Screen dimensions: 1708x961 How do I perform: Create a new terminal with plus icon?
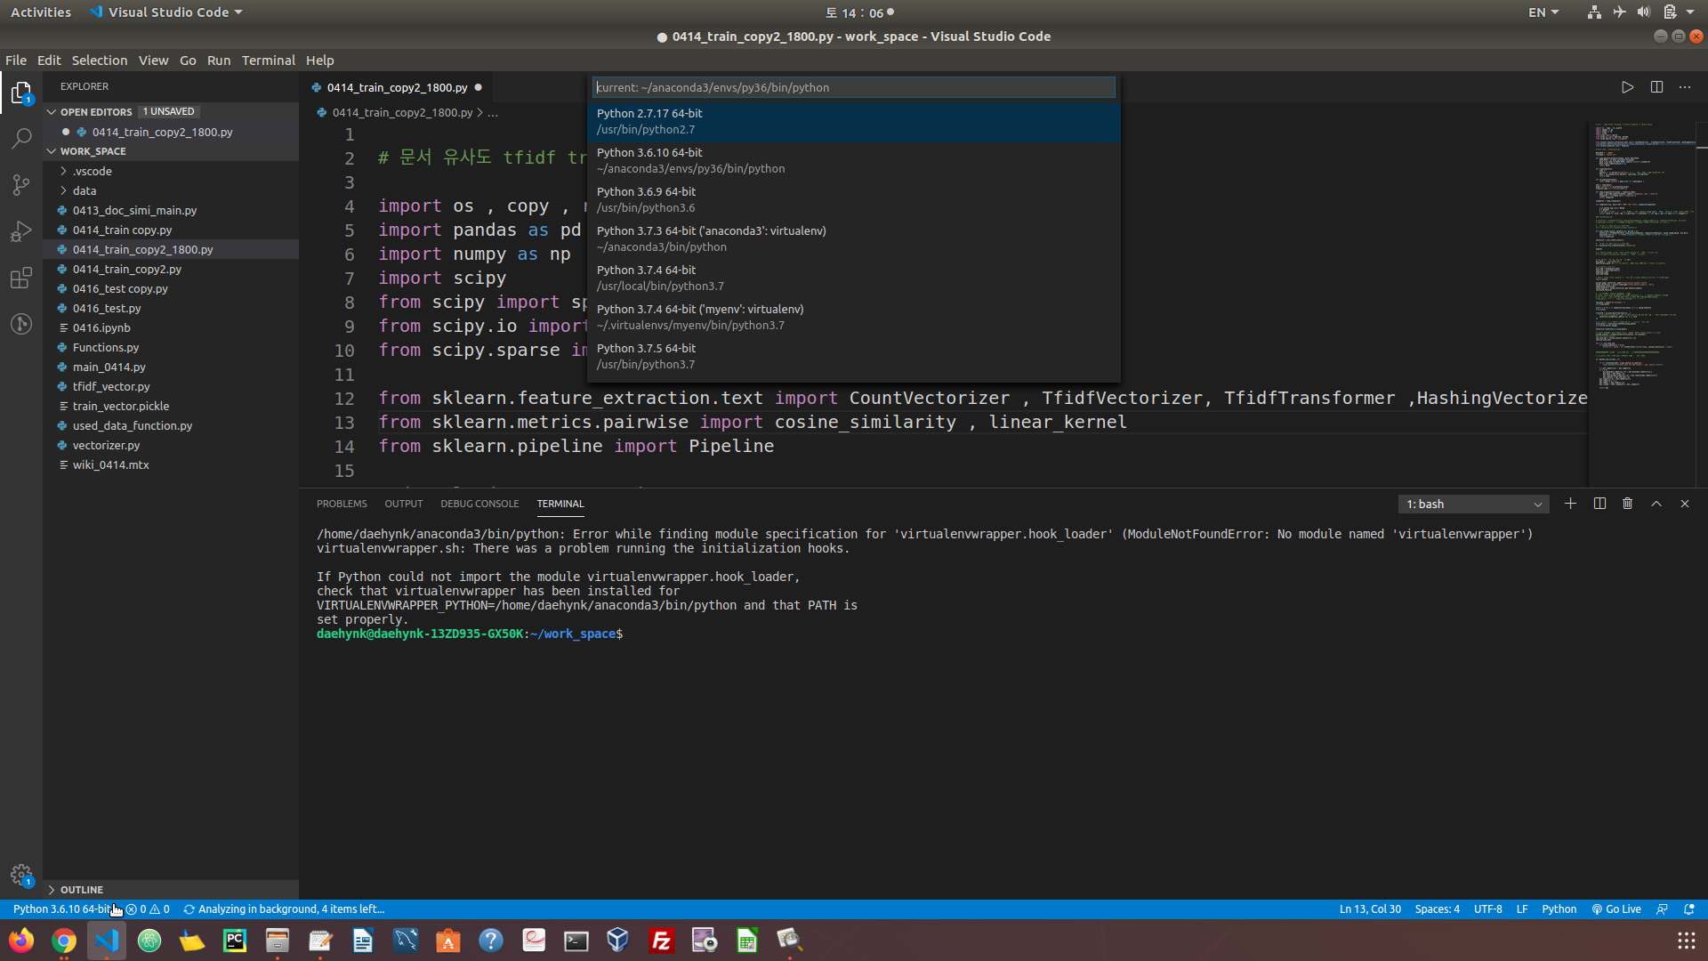(1570, 504)
